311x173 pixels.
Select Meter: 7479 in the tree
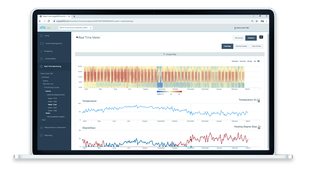click(x=52, y=98)
